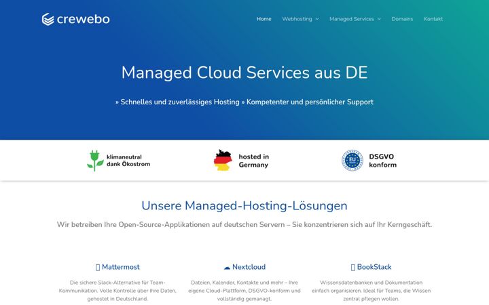The height and width of the screenshot is (305, 489).
Task: Open the Mattermost heading link
Action: tap(121, 267)
